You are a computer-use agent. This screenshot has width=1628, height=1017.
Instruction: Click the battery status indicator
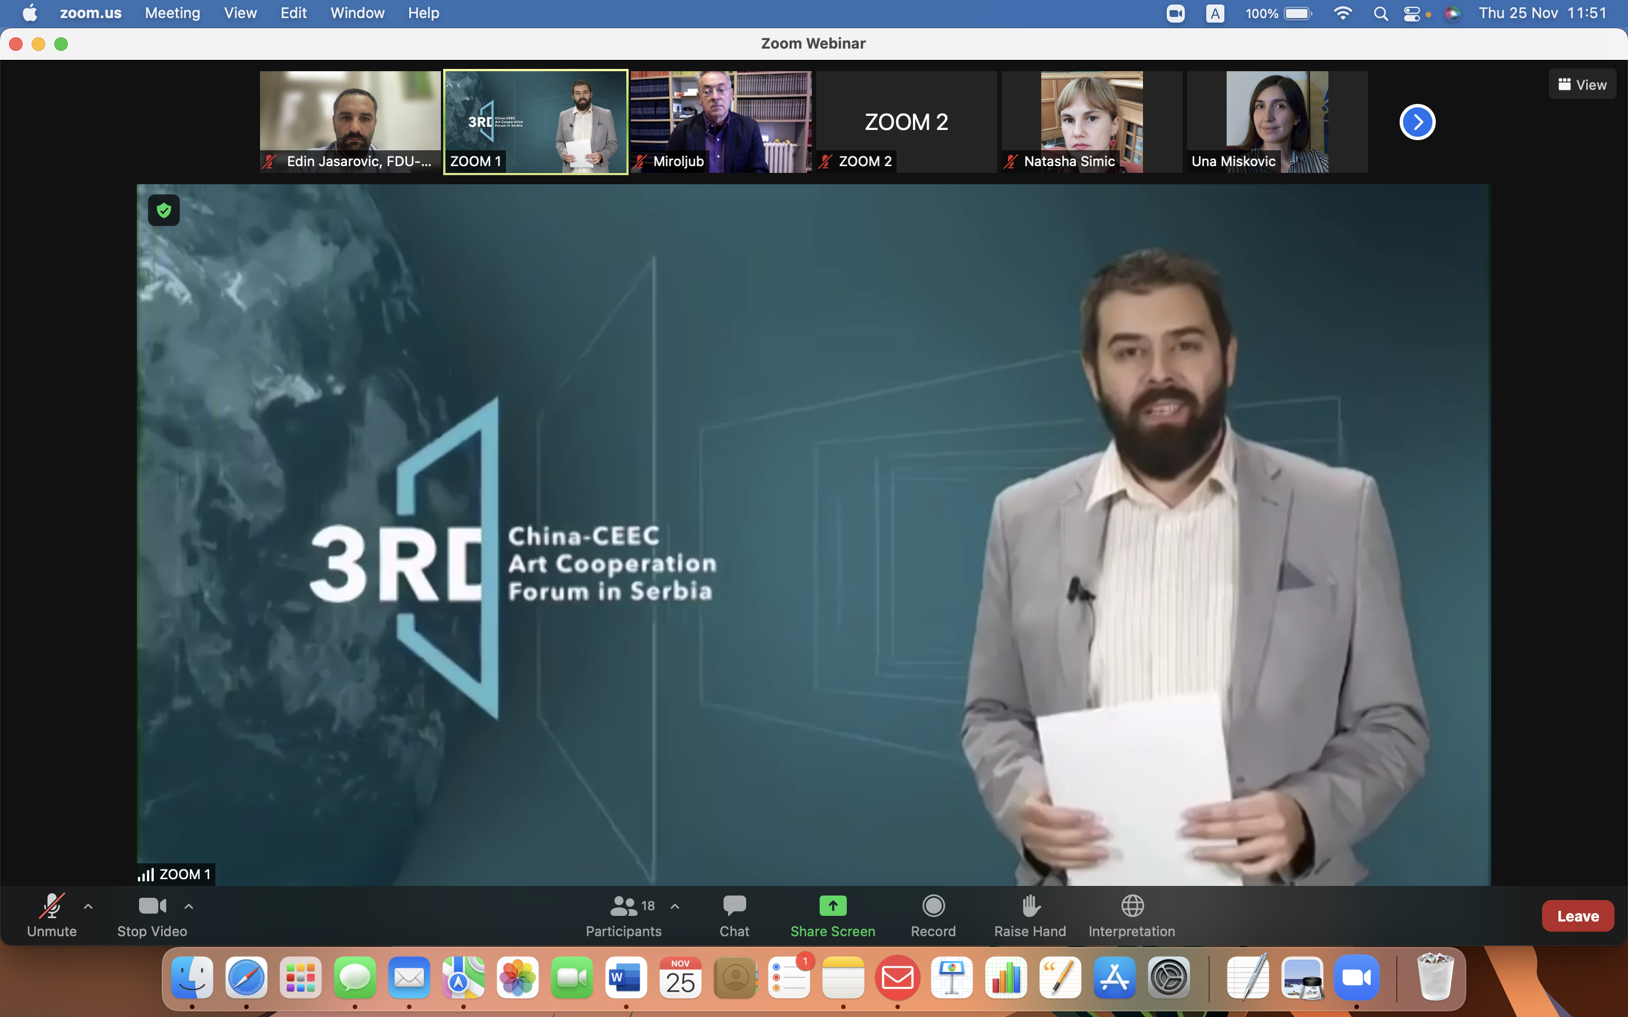1278,14
